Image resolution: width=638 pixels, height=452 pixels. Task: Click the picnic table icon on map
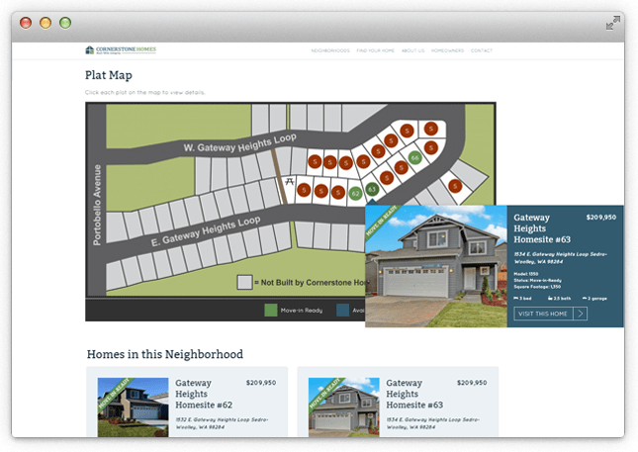(x=289, y=181)
